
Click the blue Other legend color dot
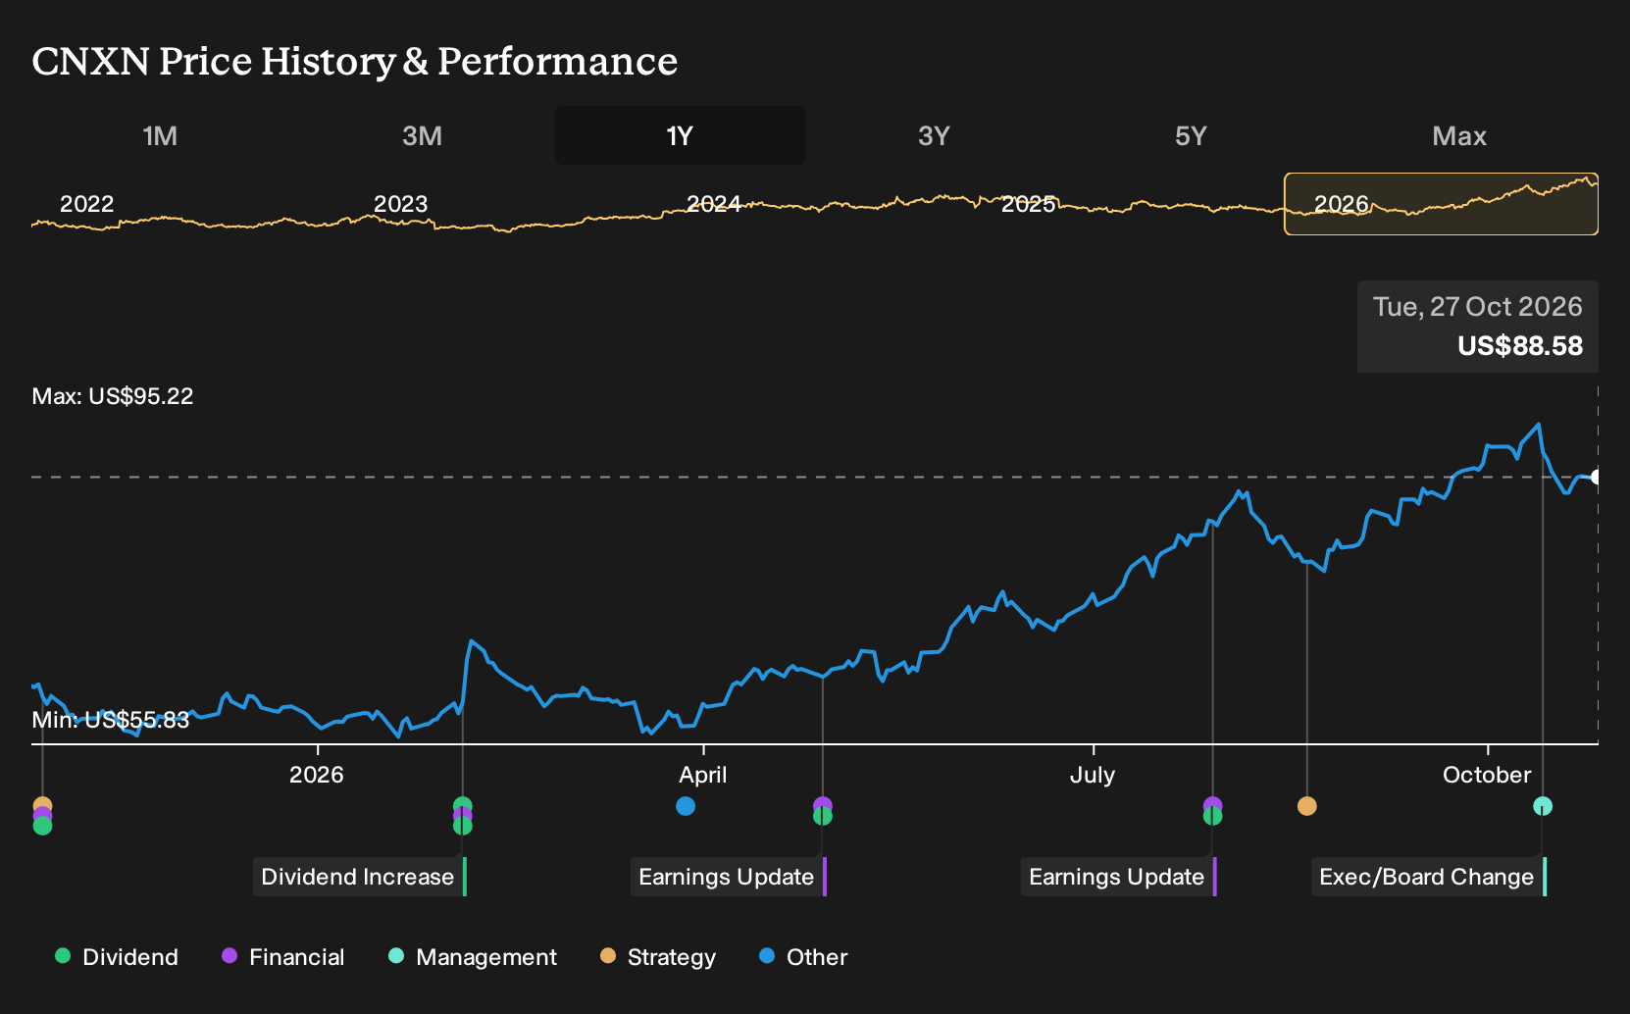(767, 956)
